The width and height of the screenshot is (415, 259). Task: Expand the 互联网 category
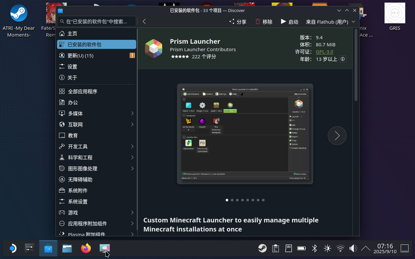pyautogui.click(x=132, y=124)
